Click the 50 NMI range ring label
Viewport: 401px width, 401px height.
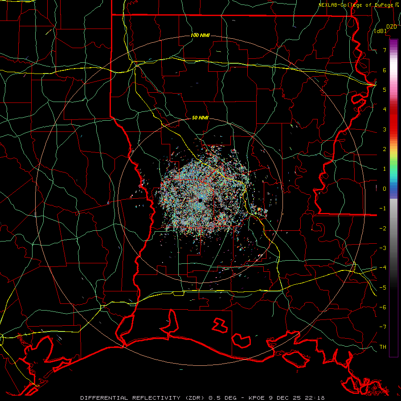click(200, 118)
